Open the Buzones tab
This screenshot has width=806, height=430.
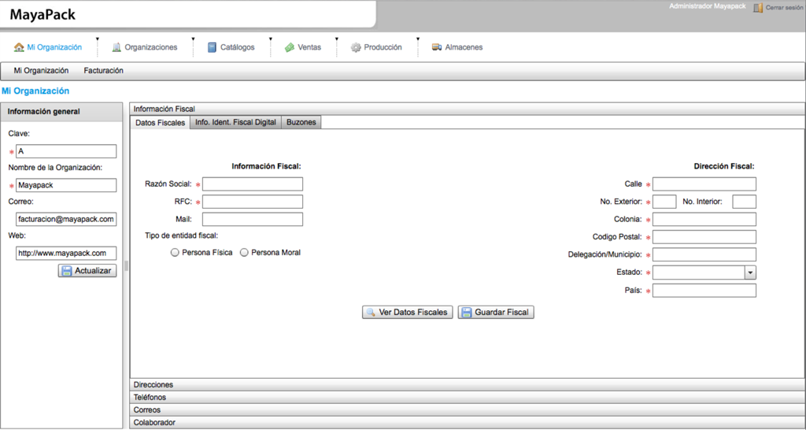tap(301, 122)
